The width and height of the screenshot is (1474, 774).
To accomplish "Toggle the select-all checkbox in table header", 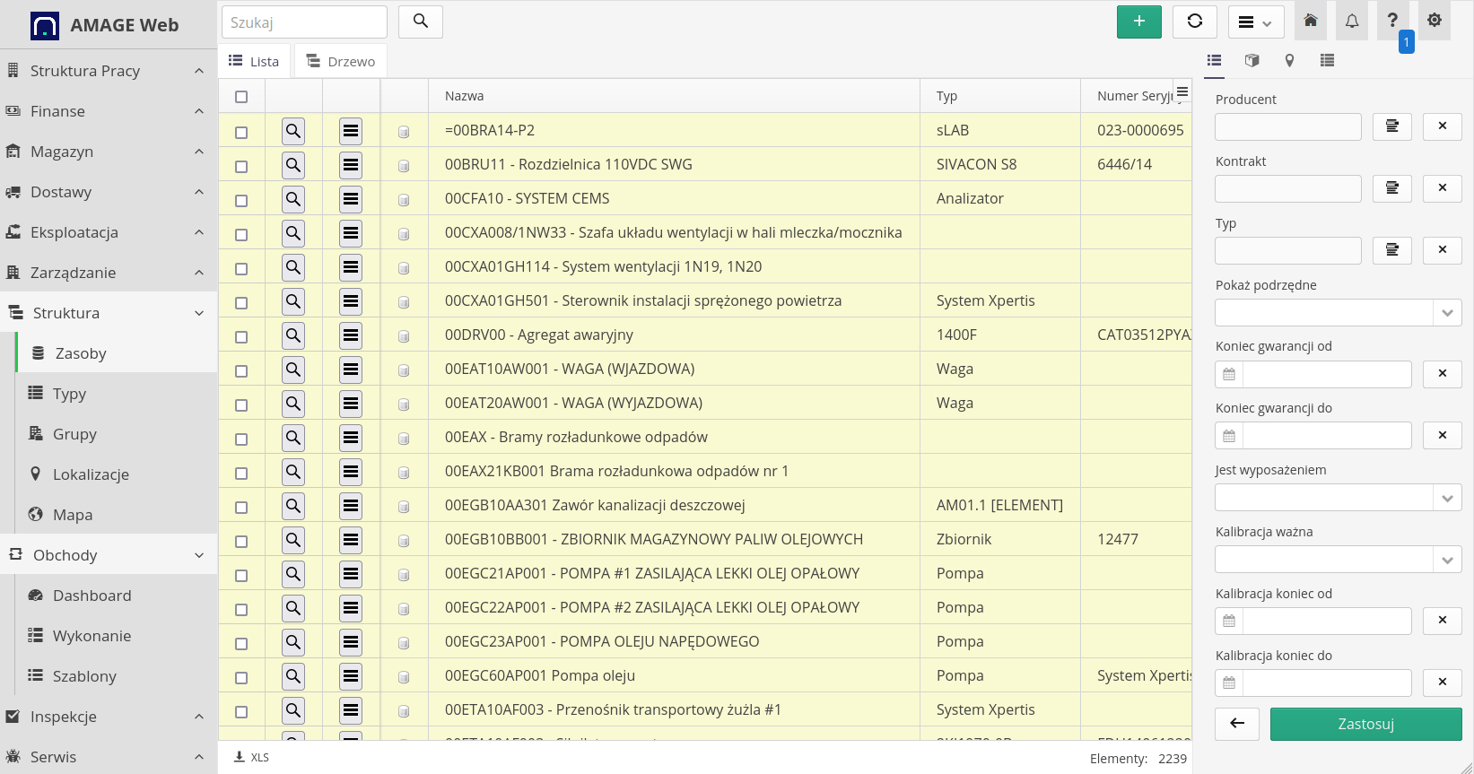I will (241, 97).
